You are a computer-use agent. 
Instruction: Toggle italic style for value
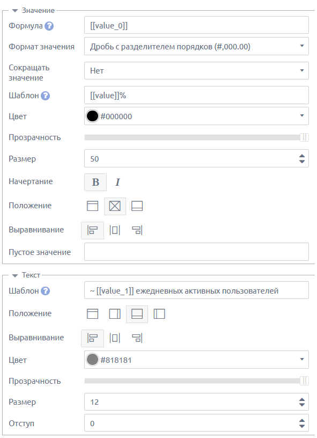117,182
